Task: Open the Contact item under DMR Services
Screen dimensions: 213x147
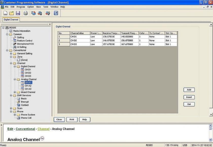Action: (x=25, y=105)
